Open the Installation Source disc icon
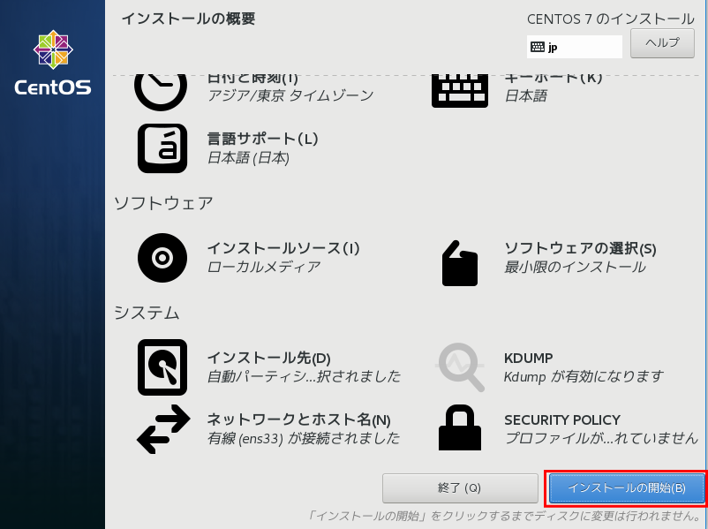Image resolution: width=708 pixels, height=529 pixels. [x=162, y=258]
